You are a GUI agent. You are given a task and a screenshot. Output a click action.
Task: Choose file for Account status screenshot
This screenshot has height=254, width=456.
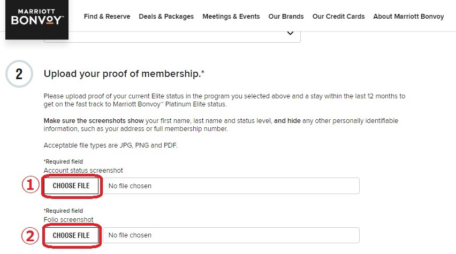point(71,186)
